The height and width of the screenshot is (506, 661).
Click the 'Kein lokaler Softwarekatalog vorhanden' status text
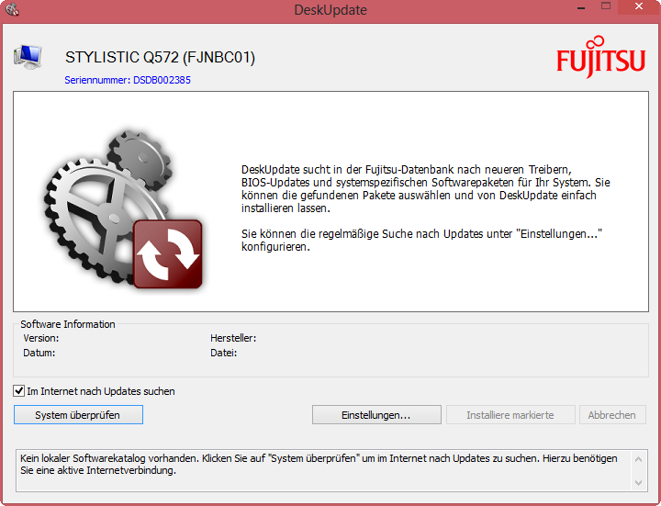click(319, 465)
